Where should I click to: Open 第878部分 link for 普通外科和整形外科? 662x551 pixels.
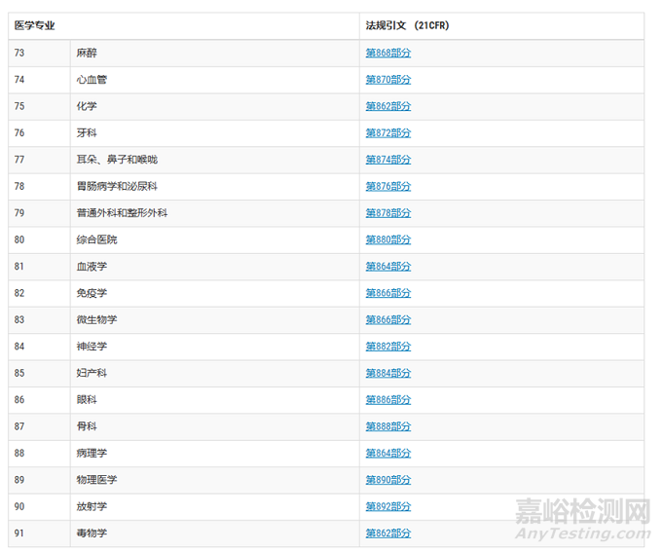(x=387, y=212)
